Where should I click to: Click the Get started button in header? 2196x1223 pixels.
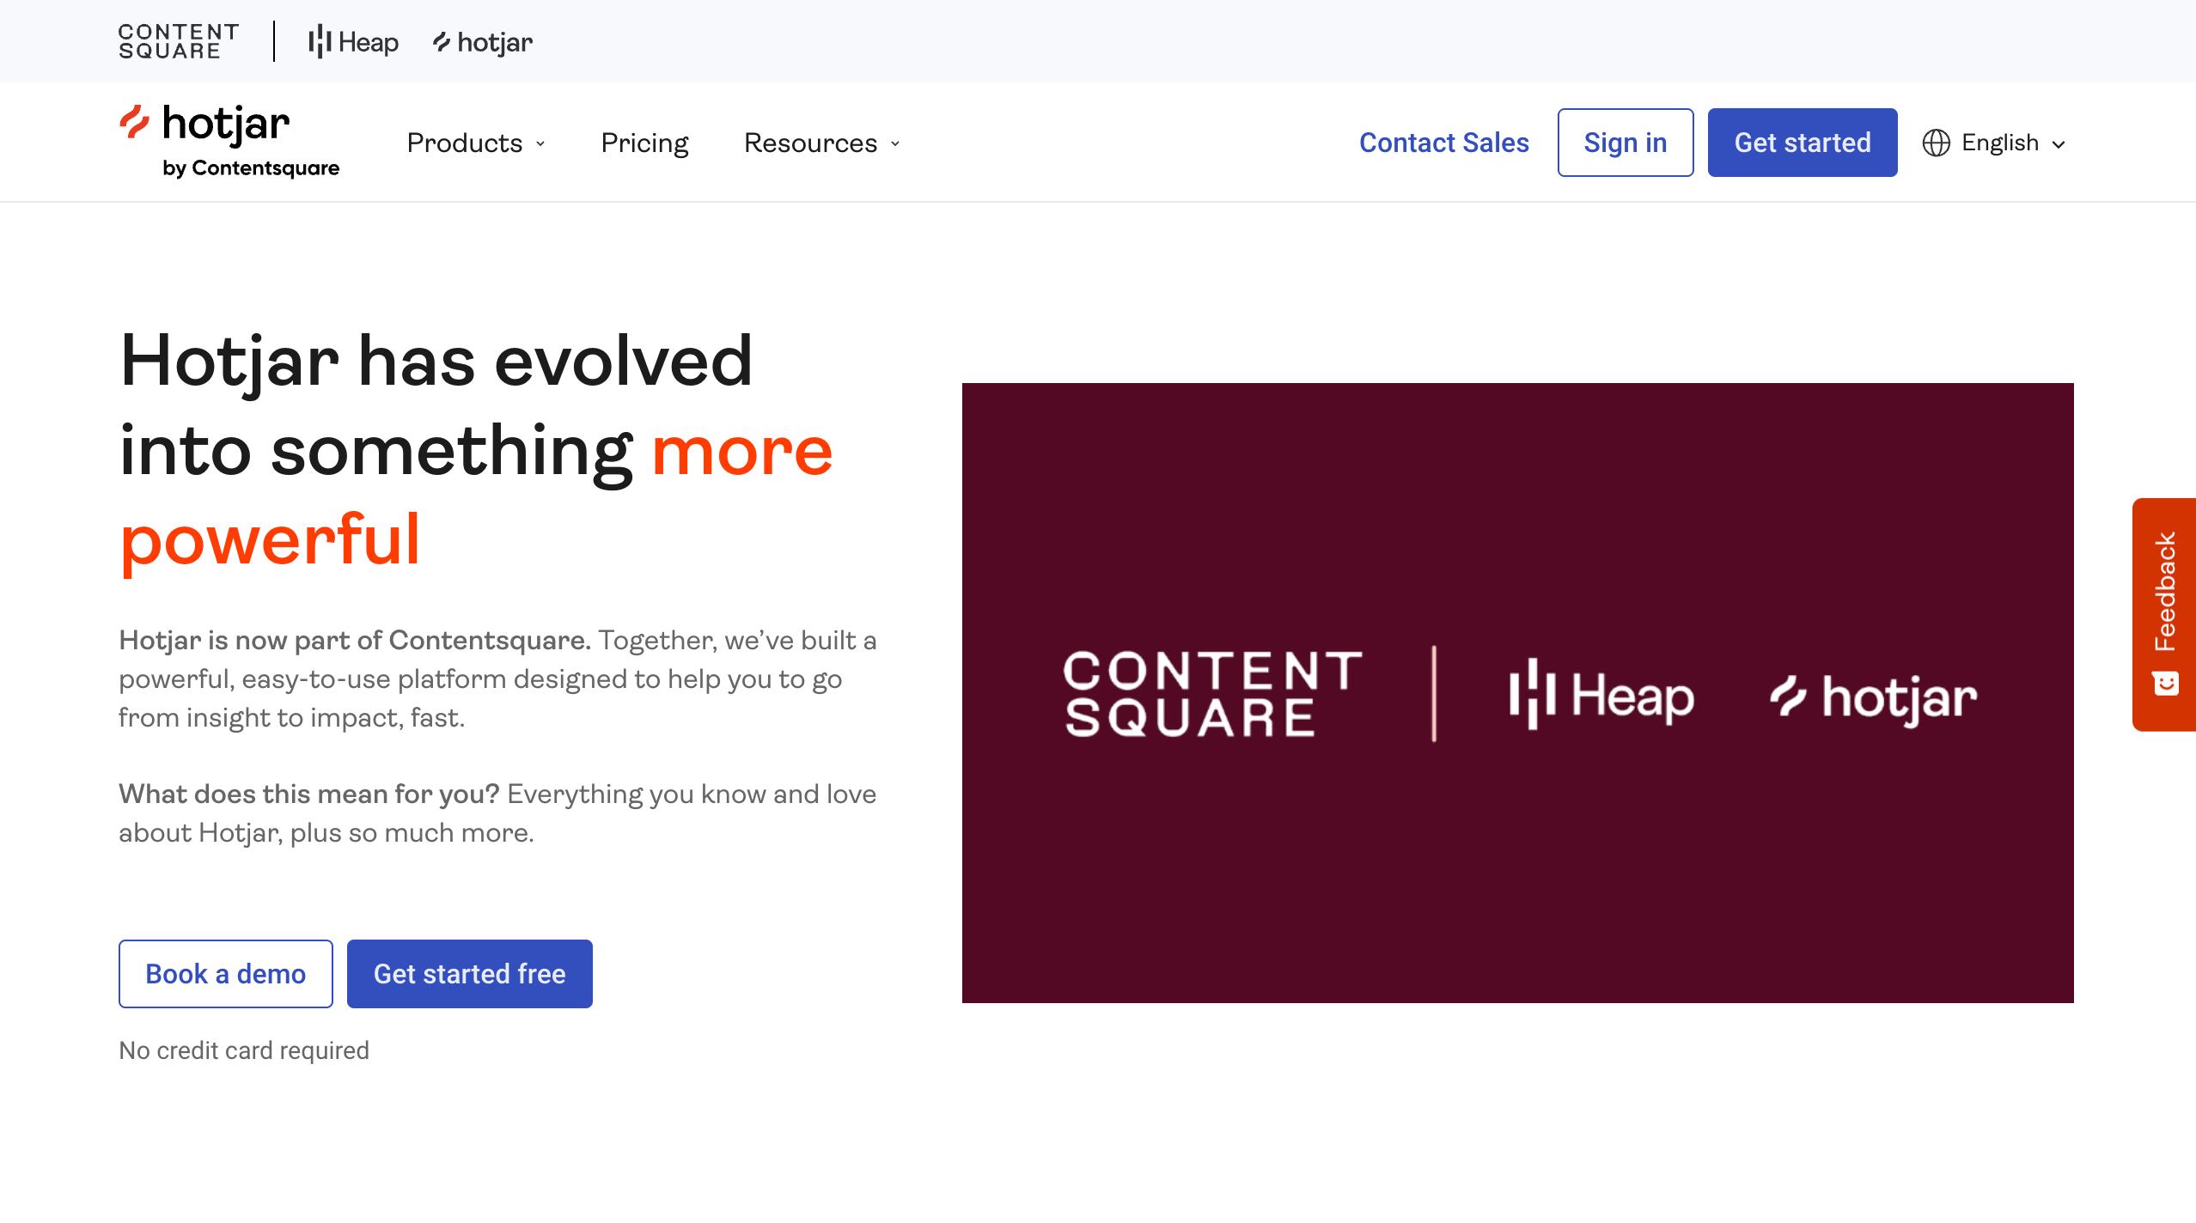(1802, 143)
